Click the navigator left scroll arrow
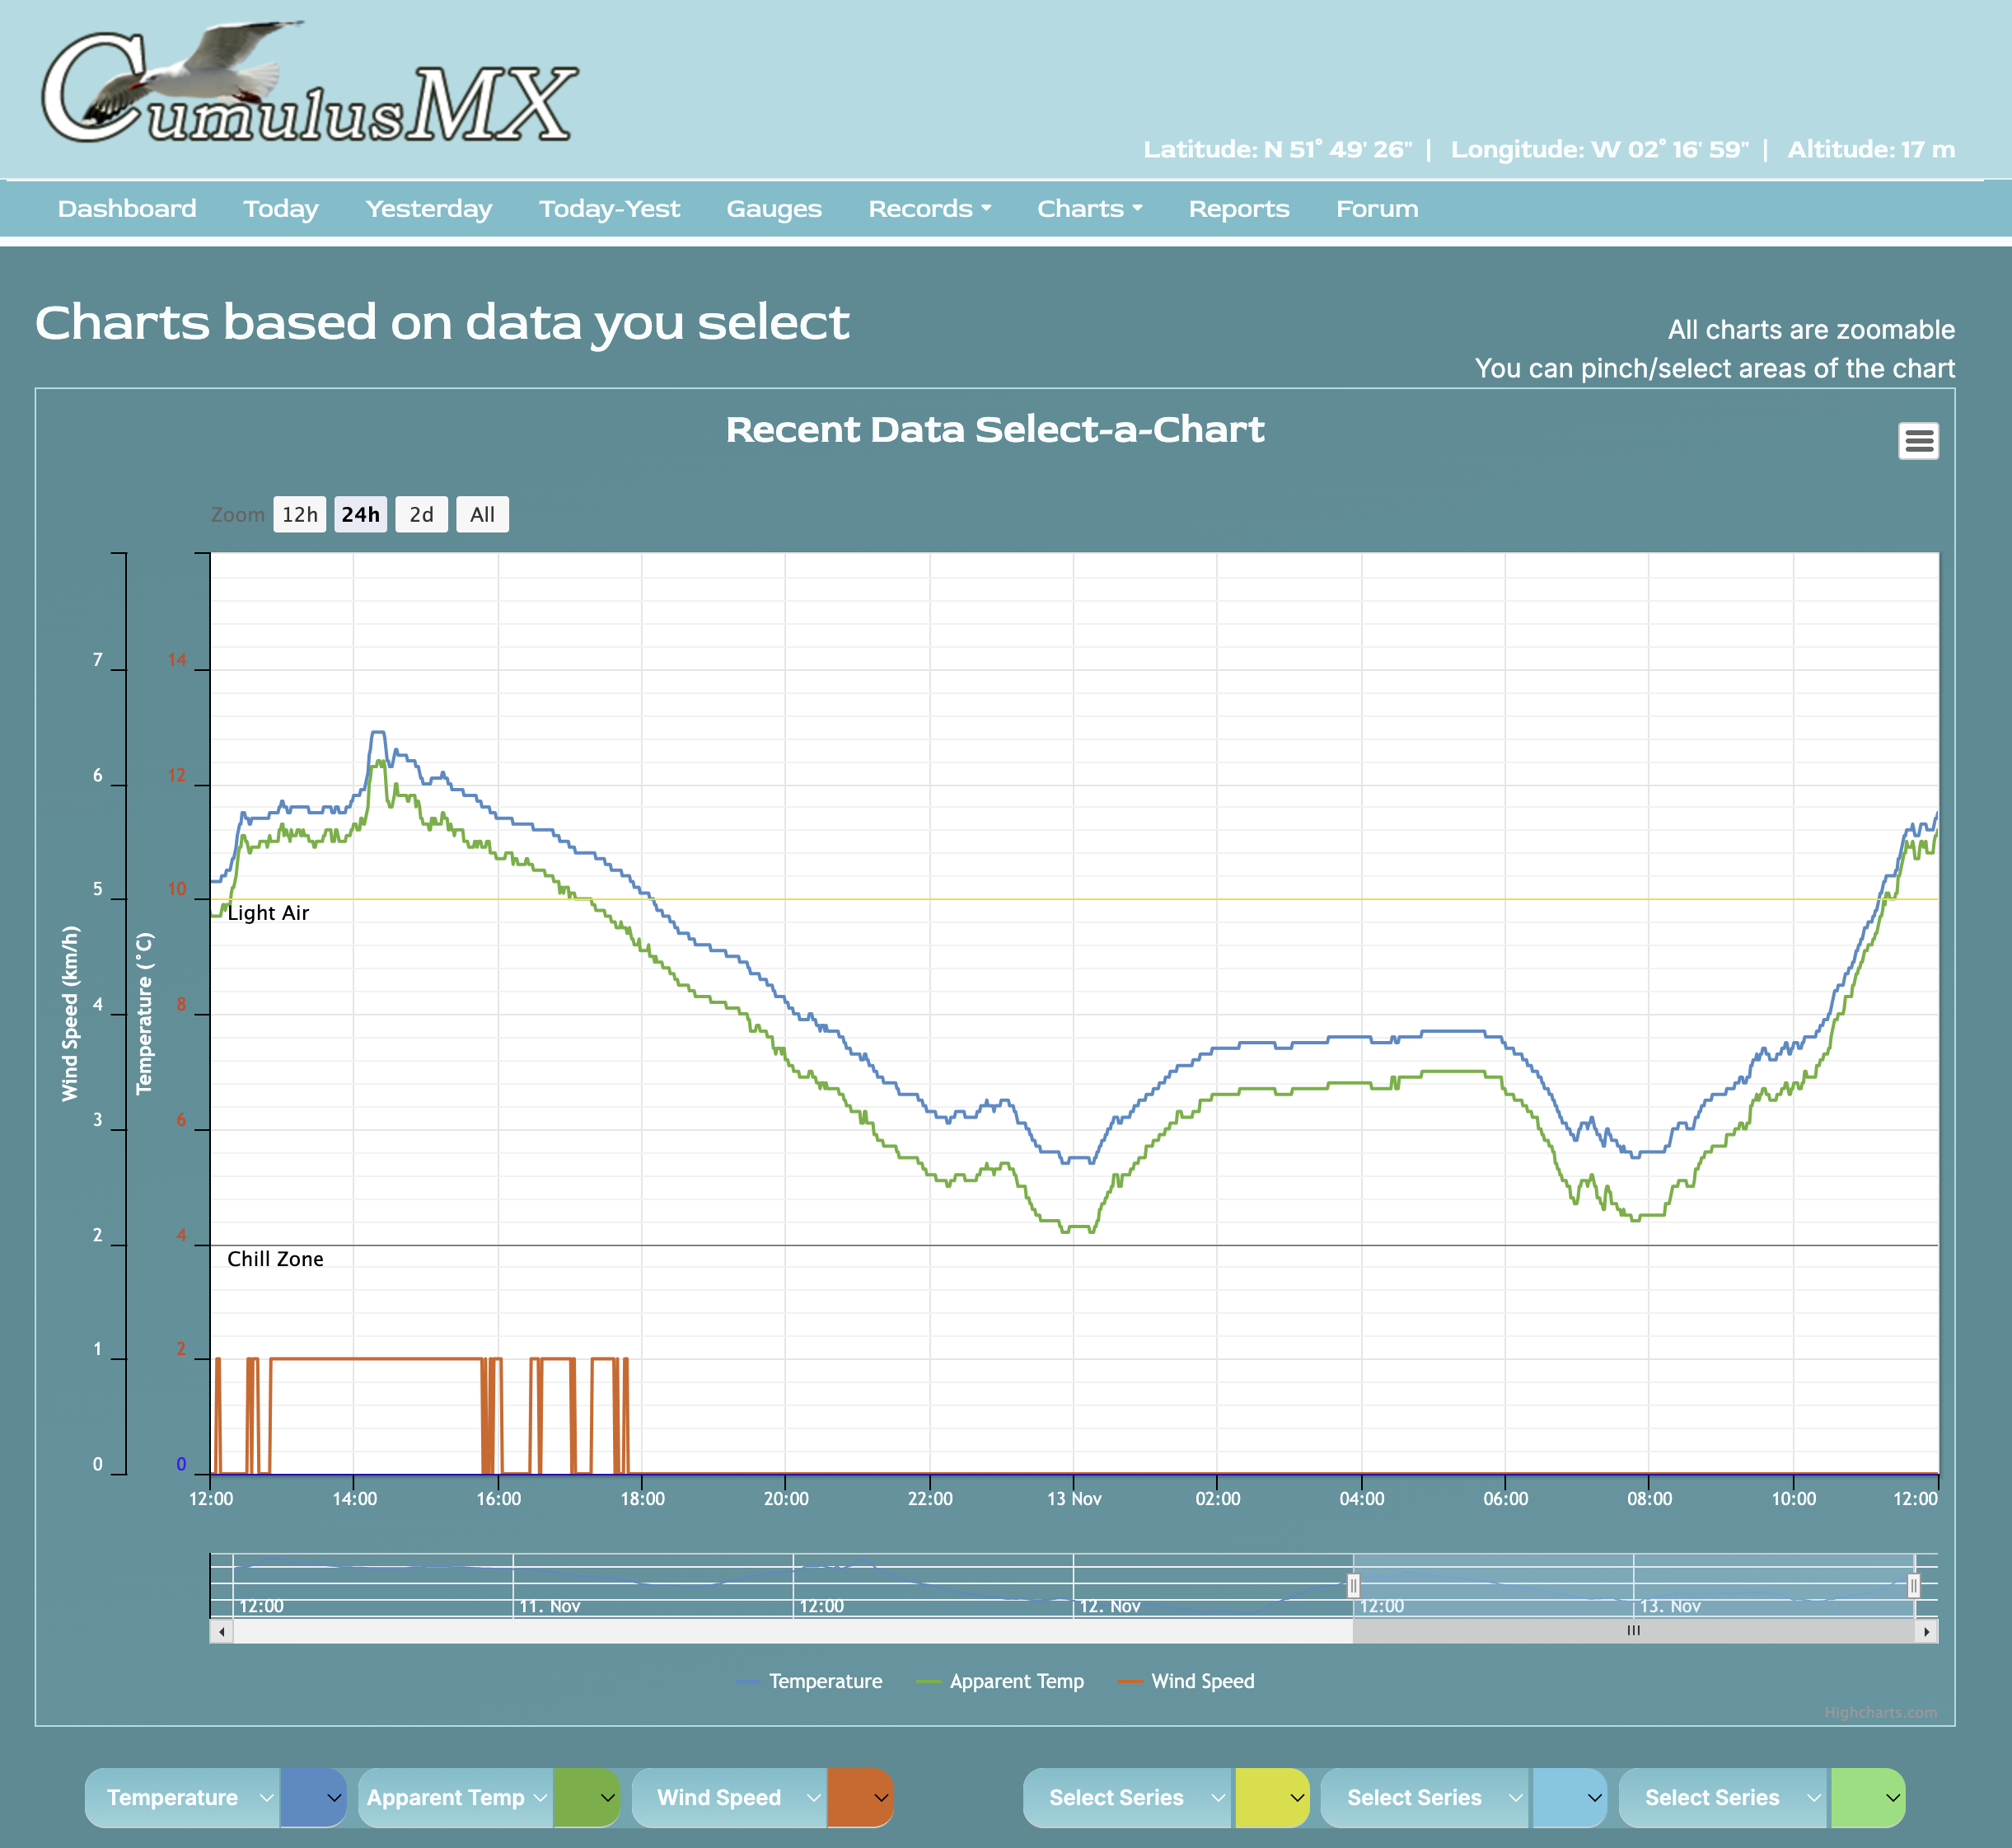The height and width of the screenshot is (1848, 2012). pyautogui.click(x=221, y=1631)
